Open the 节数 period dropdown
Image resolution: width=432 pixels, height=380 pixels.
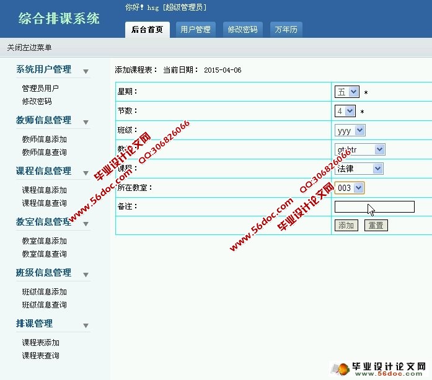click(x=345, y=111)
